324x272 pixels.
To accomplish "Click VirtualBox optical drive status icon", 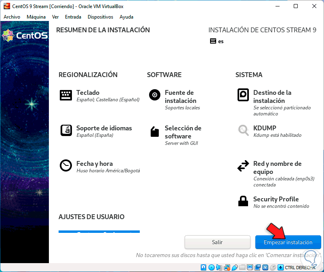I will (x=211, y=268).
